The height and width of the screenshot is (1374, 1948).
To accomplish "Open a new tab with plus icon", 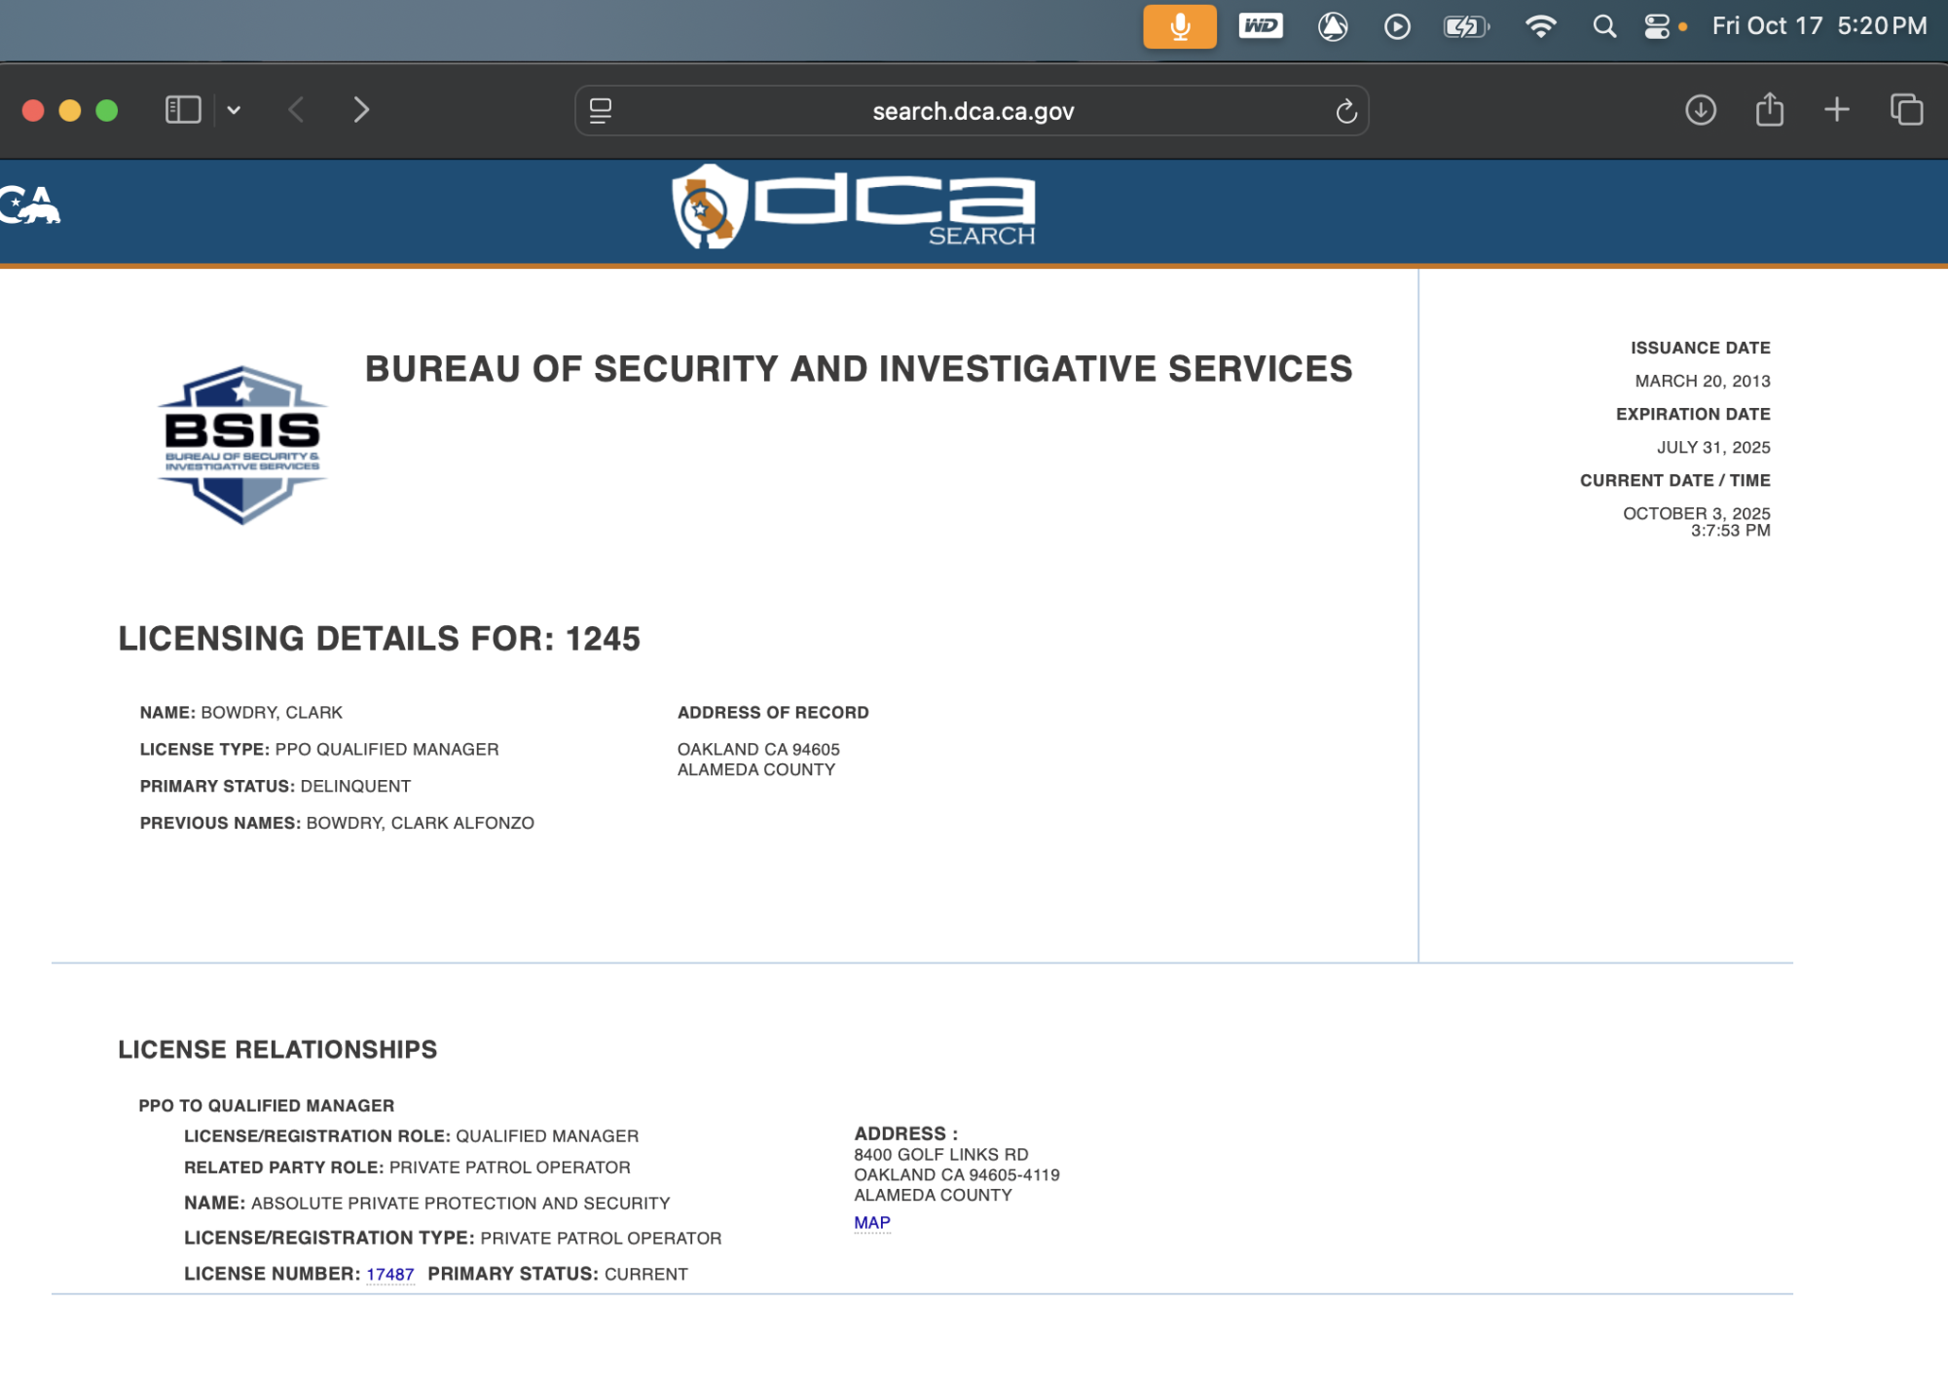I will pyautogui.click(x=1836, y=110).
